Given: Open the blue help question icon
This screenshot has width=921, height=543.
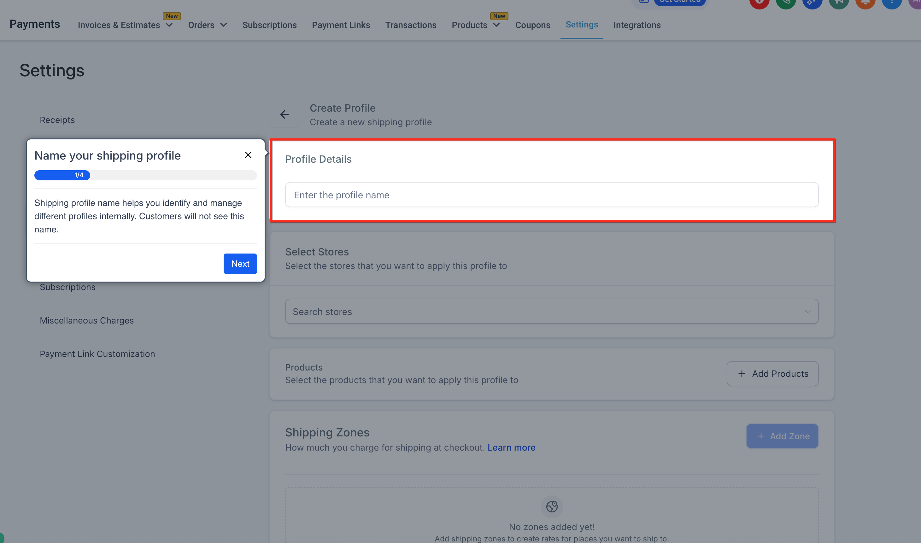Looking at the screenshot, I should [892, 3].
